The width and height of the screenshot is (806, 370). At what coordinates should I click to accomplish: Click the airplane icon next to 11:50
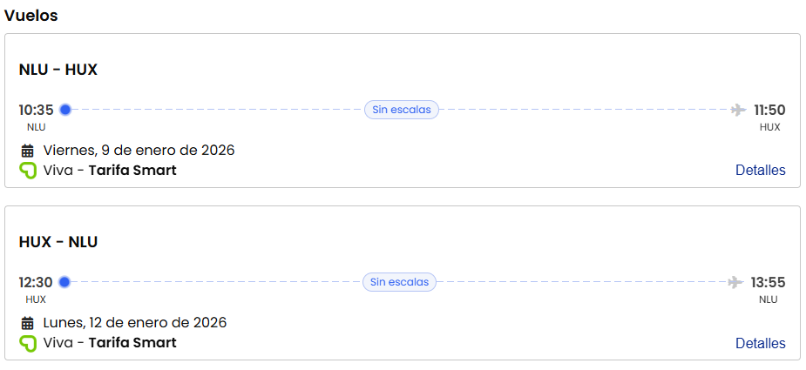(x=739, y=110)
